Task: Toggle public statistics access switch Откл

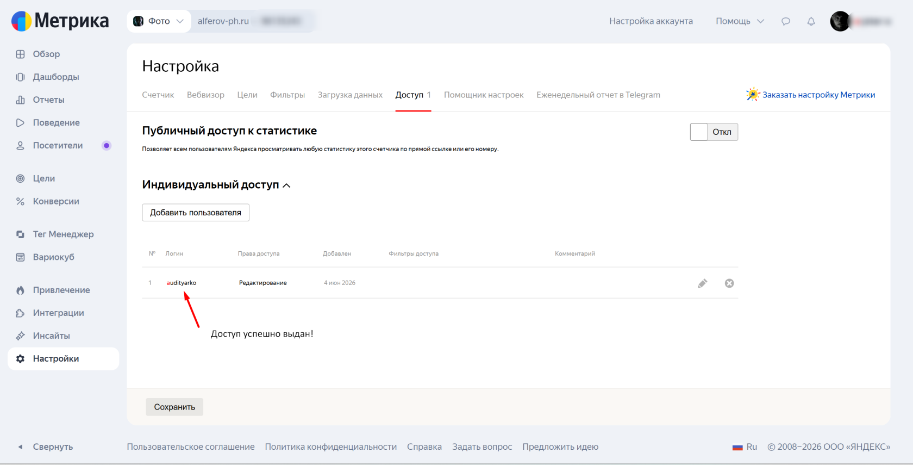Action: [714, 132]
